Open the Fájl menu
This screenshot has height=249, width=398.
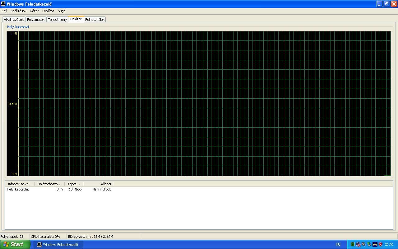click(x=4, y=11)
